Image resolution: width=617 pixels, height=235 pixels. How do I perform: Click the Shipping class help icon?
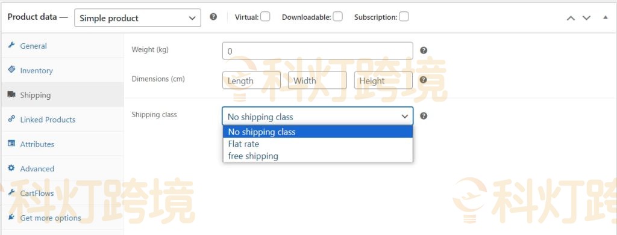click(424, 116)
